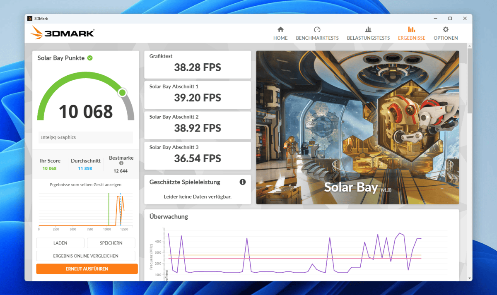Viewport: 497px width, 295px height.
Task: Click the green validation checkmark icon
Action: coord(90,58)
